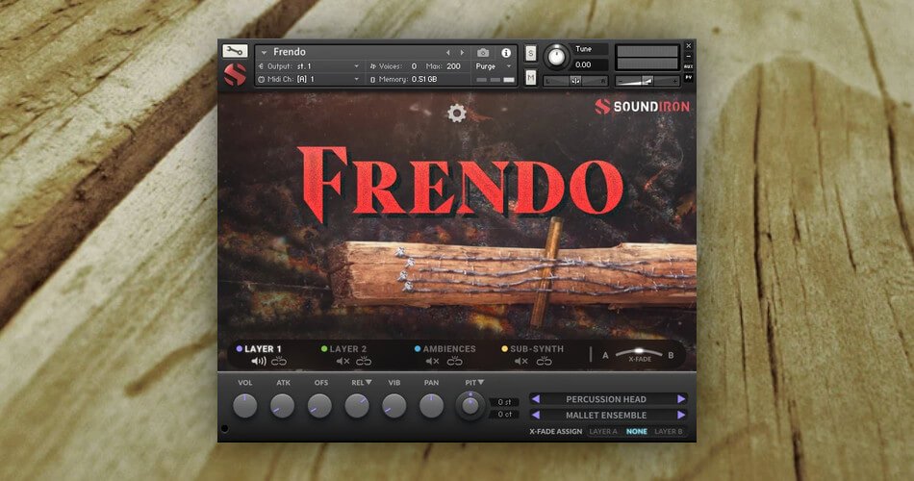
Task: Select the Sub-Synth tab
Action: coord(533,348)
